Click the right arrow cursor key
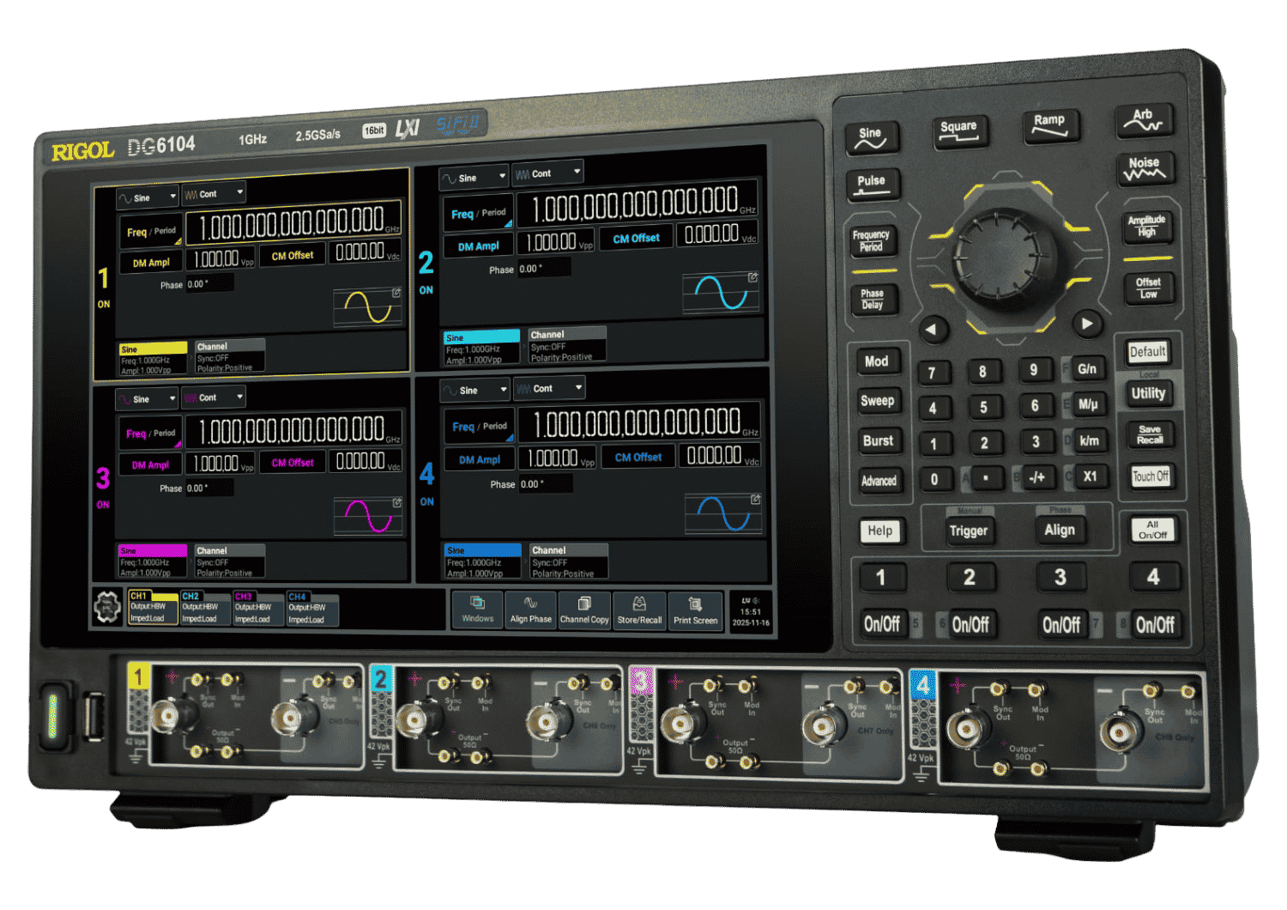Screen dimensions: 1287x910 (1087, 324)
